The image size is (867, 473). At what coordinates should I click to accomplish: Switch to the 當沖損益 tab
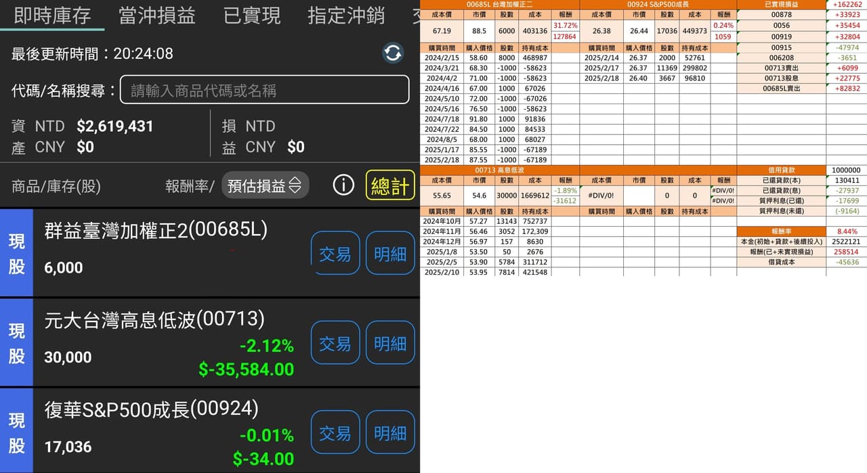coord(156,16)
